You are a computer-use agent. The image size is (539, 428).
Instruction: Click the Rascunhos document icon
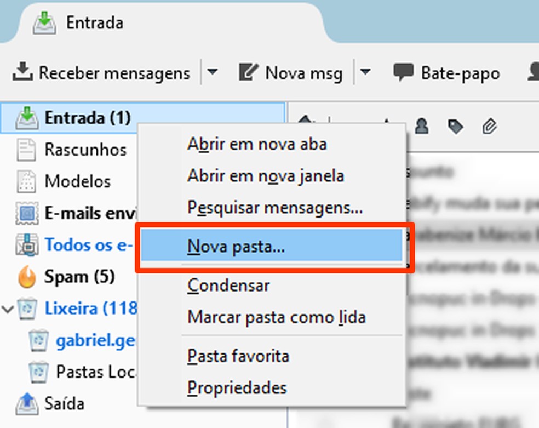point(26,150)
